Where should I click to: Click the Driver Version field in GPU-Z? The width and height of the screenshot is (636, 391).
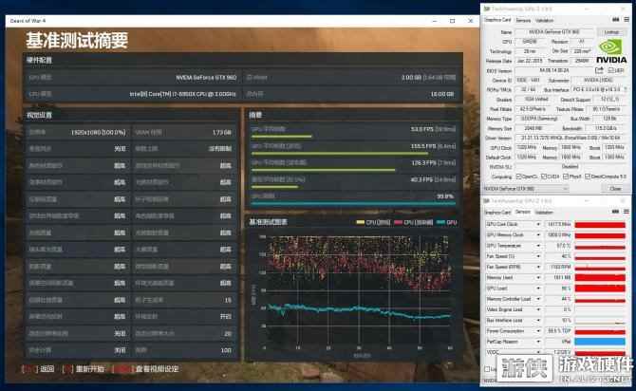coord(571,138)
